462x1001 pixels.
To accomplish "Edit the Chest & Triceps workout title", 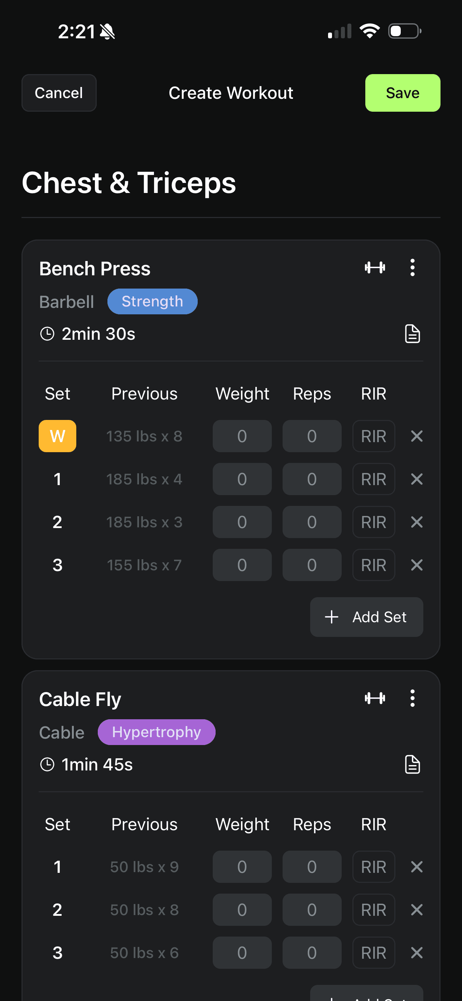I will coord(129,183).
